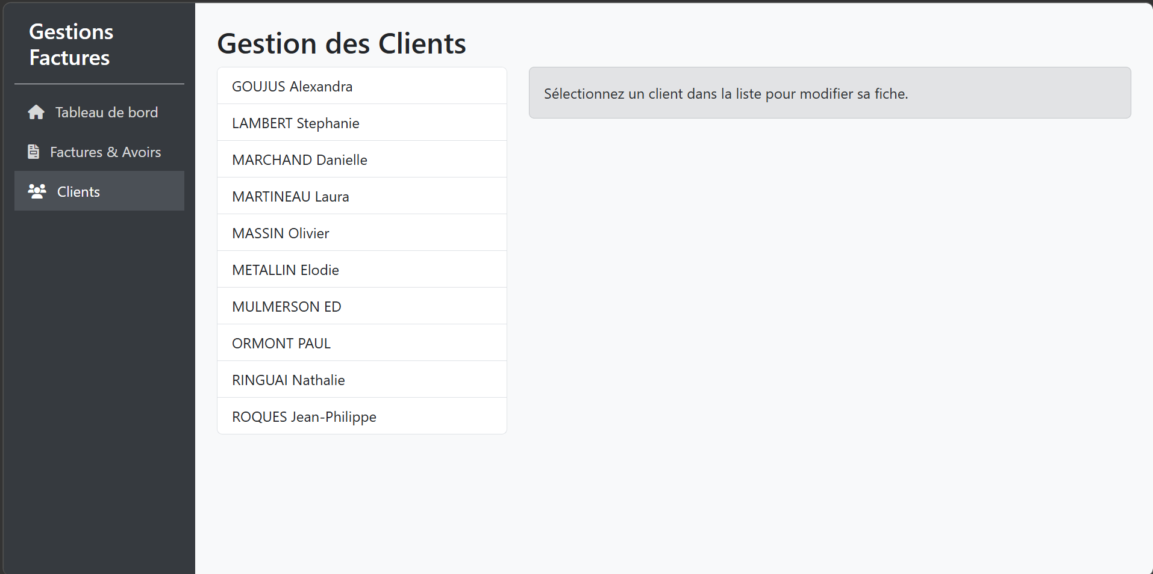Select client ORMONT PAUL
Image resolution: width=1153 pixels, height=574 pixels.
click(281, 344)
